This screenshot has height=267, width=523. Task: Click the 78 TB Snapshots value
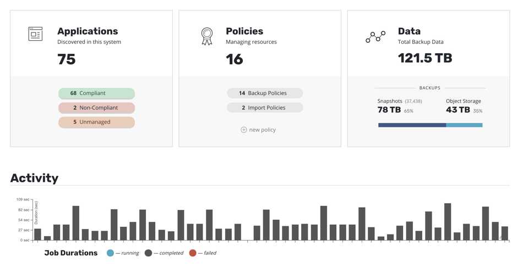tap(389, 110)
